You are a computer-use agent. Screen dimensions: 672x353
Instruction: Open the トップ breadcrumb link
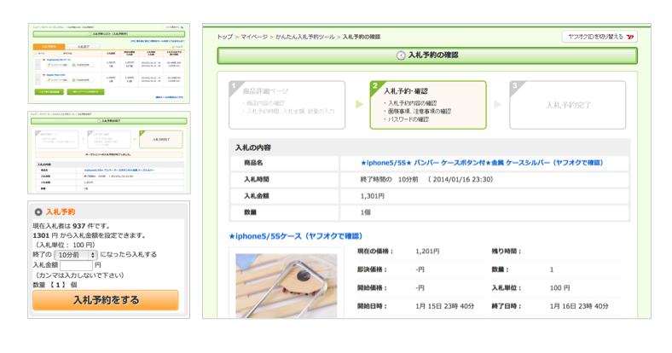(224, 37)
